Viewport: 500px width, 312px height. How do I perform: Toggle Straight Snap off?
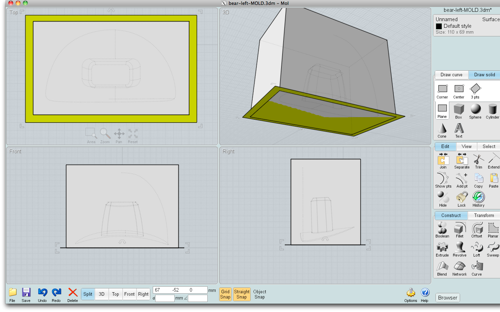(242, 294)
